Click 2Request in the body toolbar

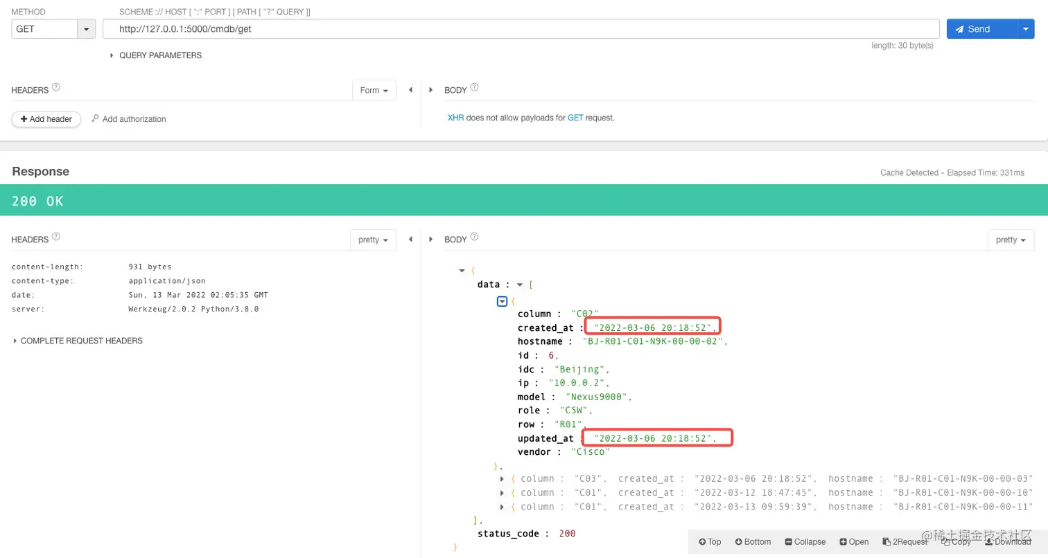pyautogui.click(x=905, y=541)
